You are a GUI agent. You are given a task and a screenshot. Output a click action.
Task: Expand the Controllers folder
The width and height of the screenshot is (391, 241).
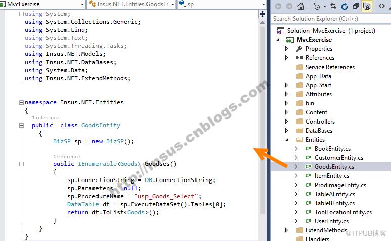tap(287, 121)
